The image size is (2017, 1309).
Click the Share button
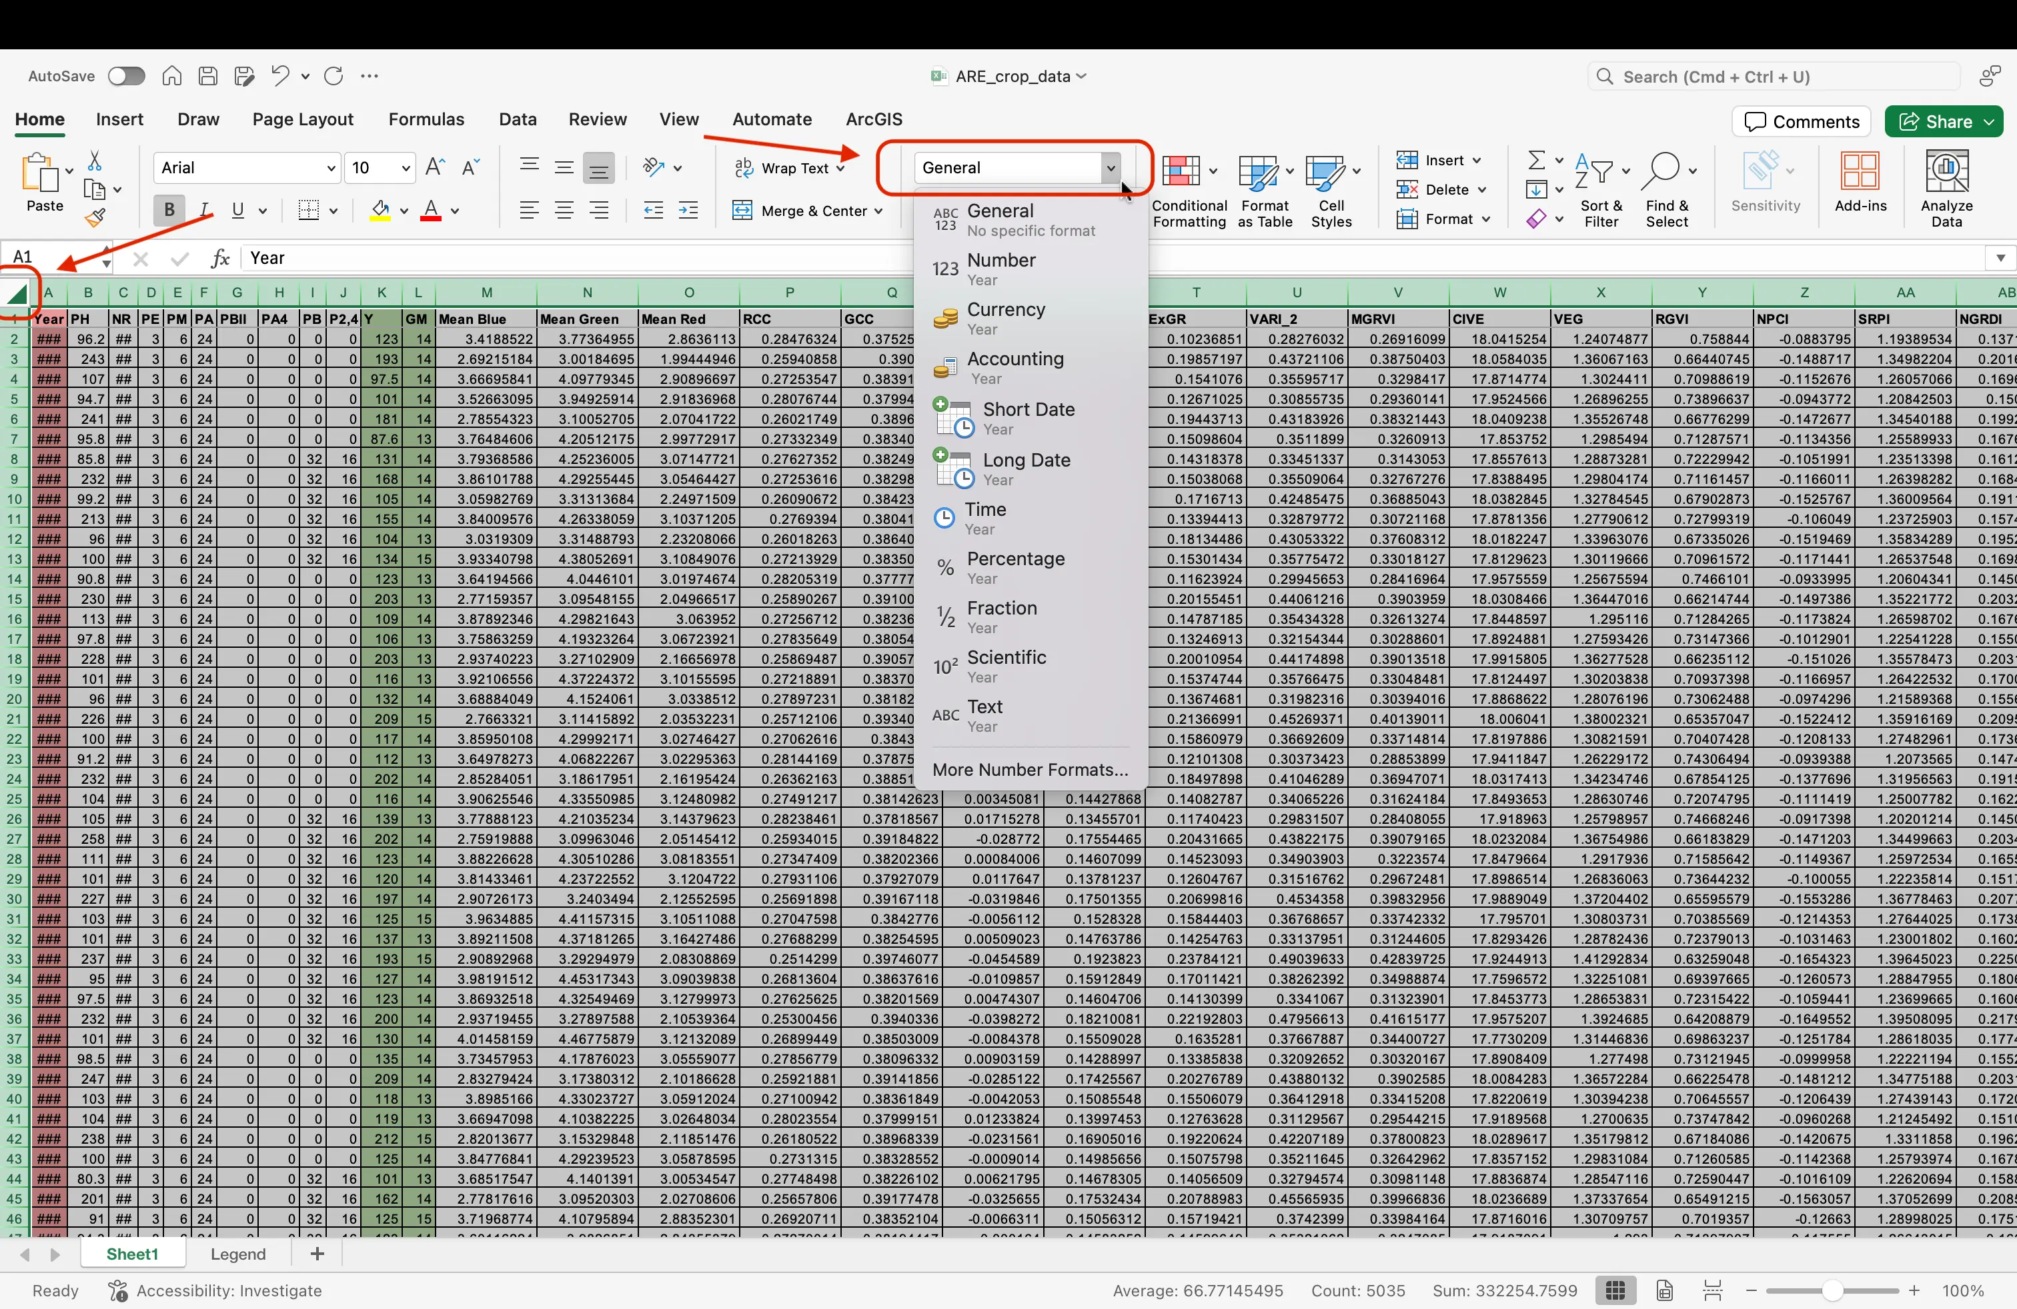point(1944,121)
